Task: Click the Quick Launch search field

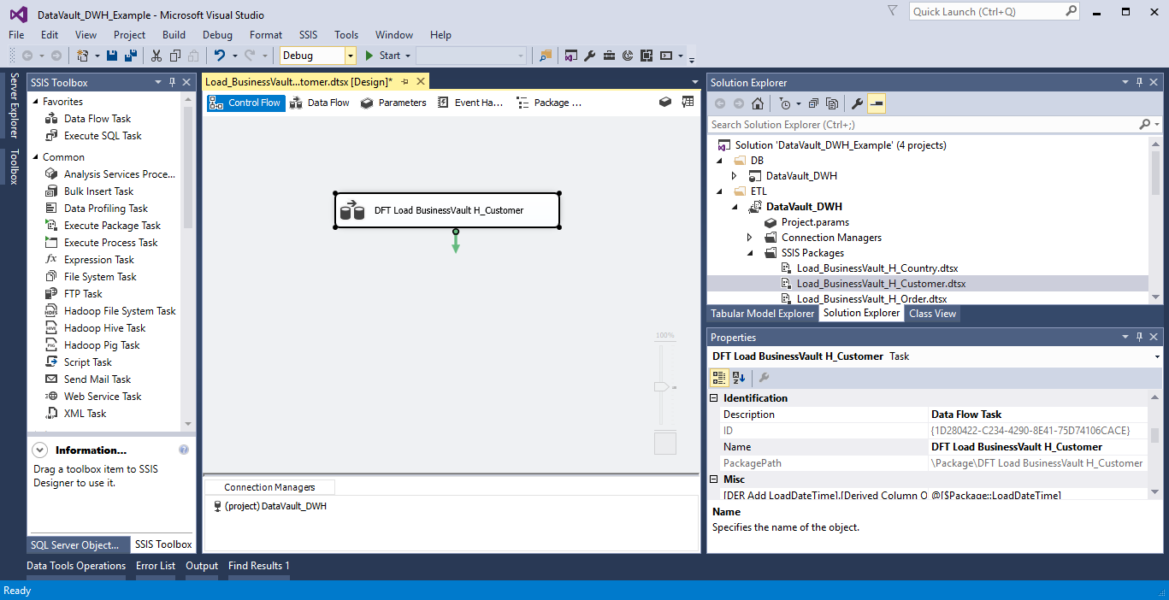Action: (x=988, y=12)
